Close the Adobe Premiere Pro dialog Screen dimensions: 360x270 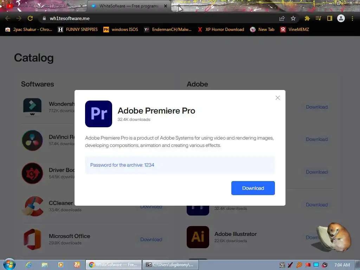click(x=278, y=98)
